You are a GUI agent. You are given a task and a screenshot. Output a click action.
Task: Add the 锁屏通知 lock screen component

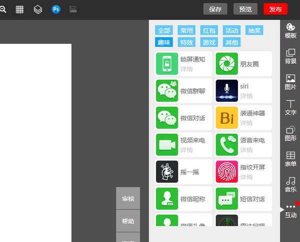click(183, 64)
